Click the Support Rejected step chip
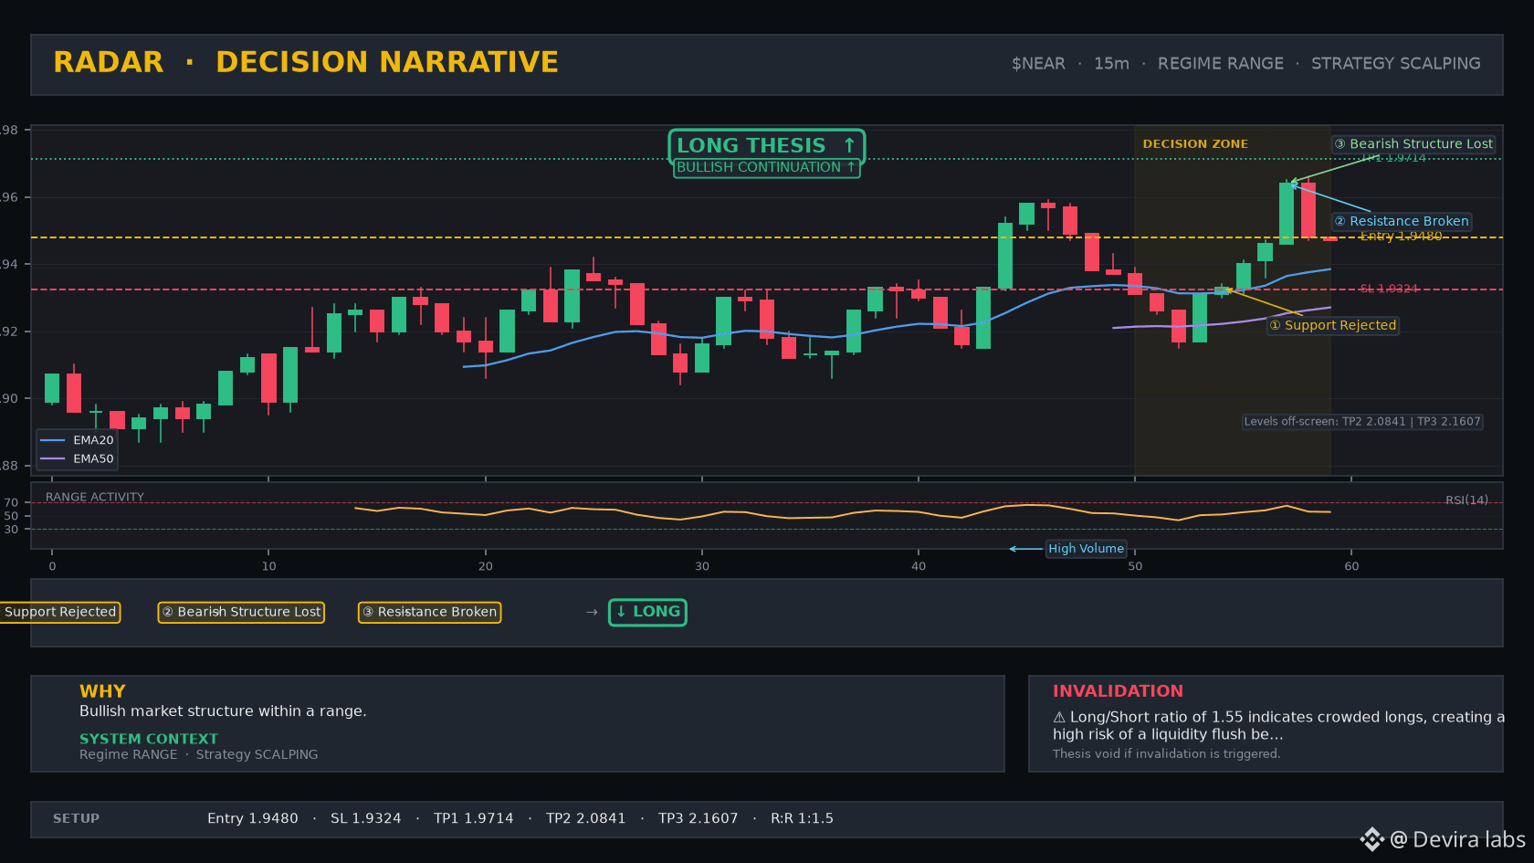1534x863 pixels. [x=60, y=612]
